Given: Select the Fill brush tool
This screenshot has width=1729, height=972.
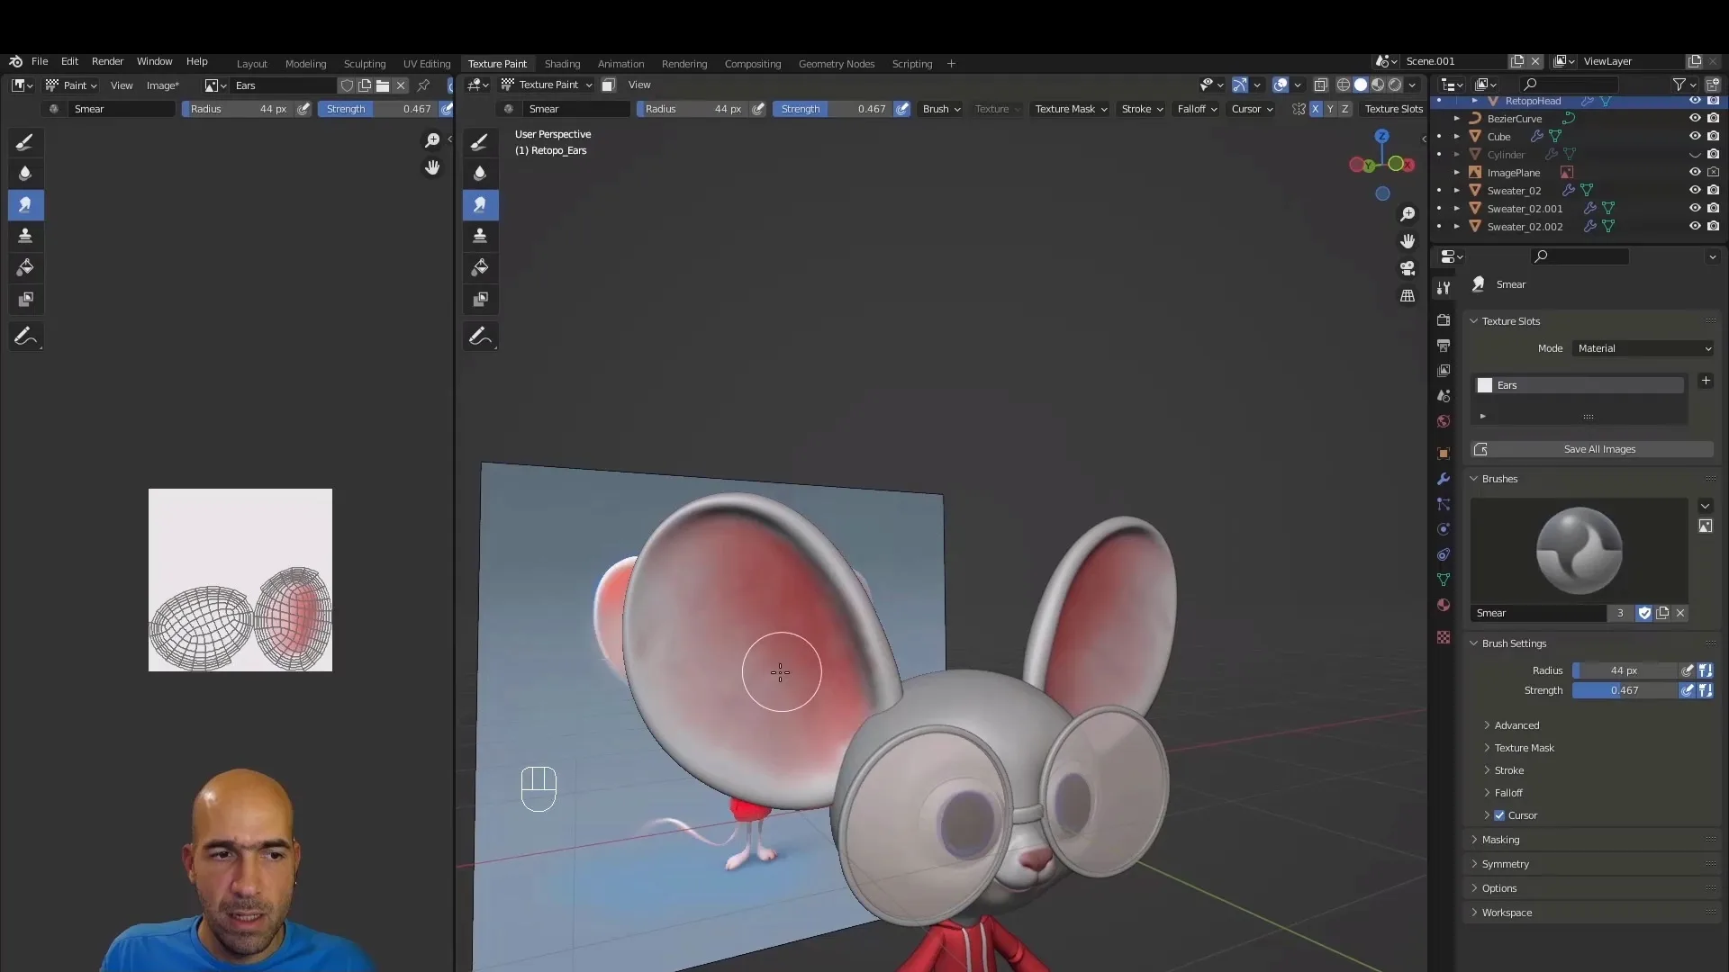Looking at the screenshot, I should tap(24, 266).
